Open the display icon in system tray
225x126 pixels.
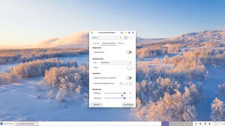click(196, 124)
